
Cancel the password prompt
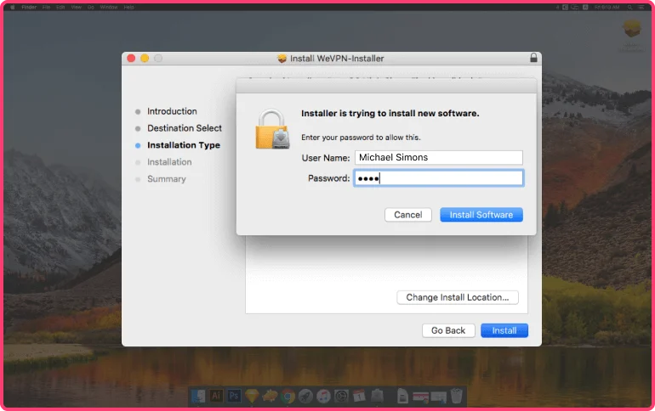(408, 215)
